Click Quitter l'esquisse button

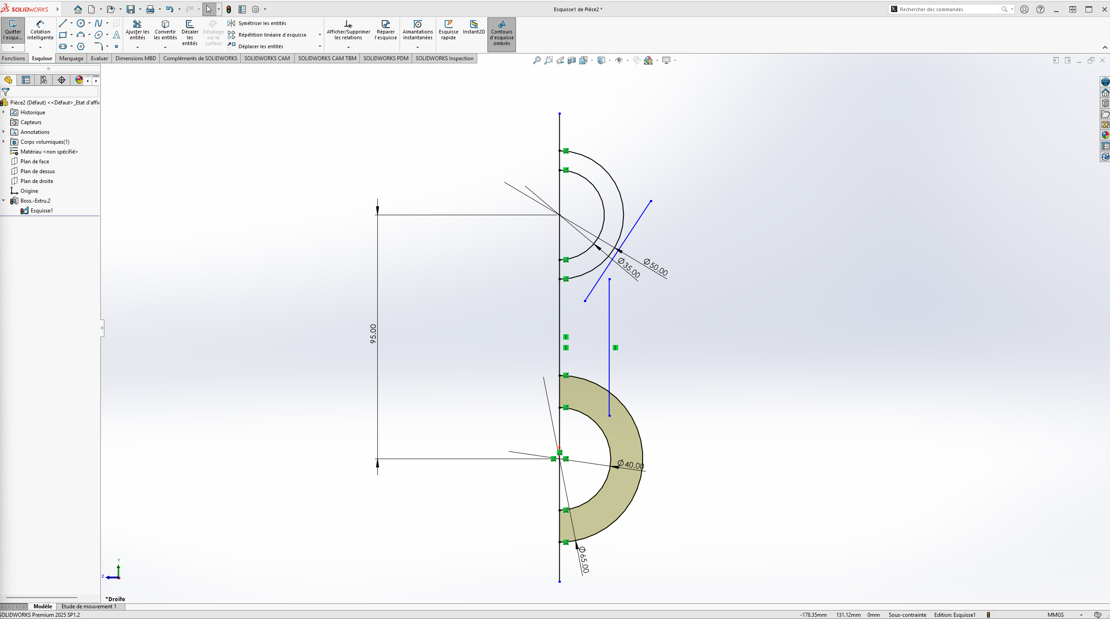12,30
